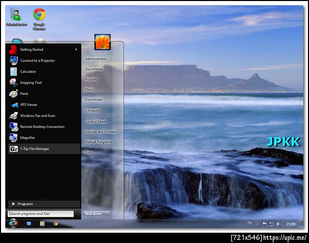Select the Remote Desktop Connection label
This screenshot has width=309, height=243.
click(x=42, y=127)
